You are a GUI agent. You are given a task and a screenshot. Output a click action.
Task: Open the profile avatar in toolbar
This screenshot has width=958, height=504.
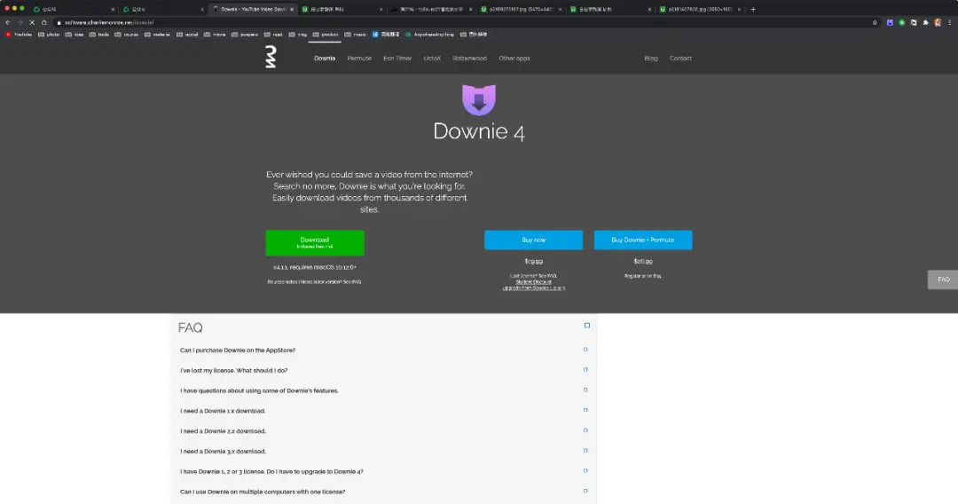[938, 22]
